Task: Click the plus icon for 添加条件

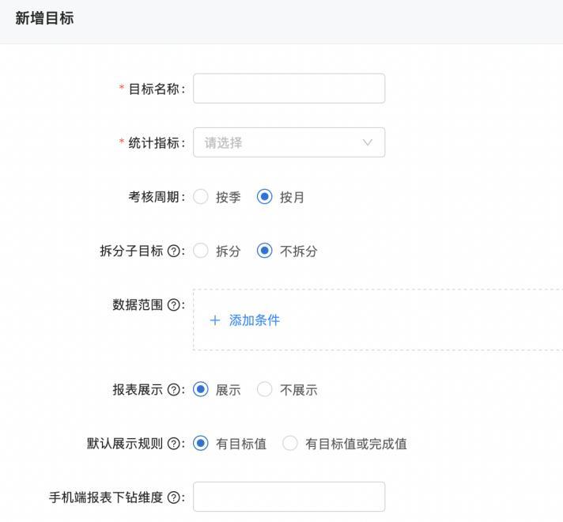Action: pyautogui.click(x=214, y=320)
